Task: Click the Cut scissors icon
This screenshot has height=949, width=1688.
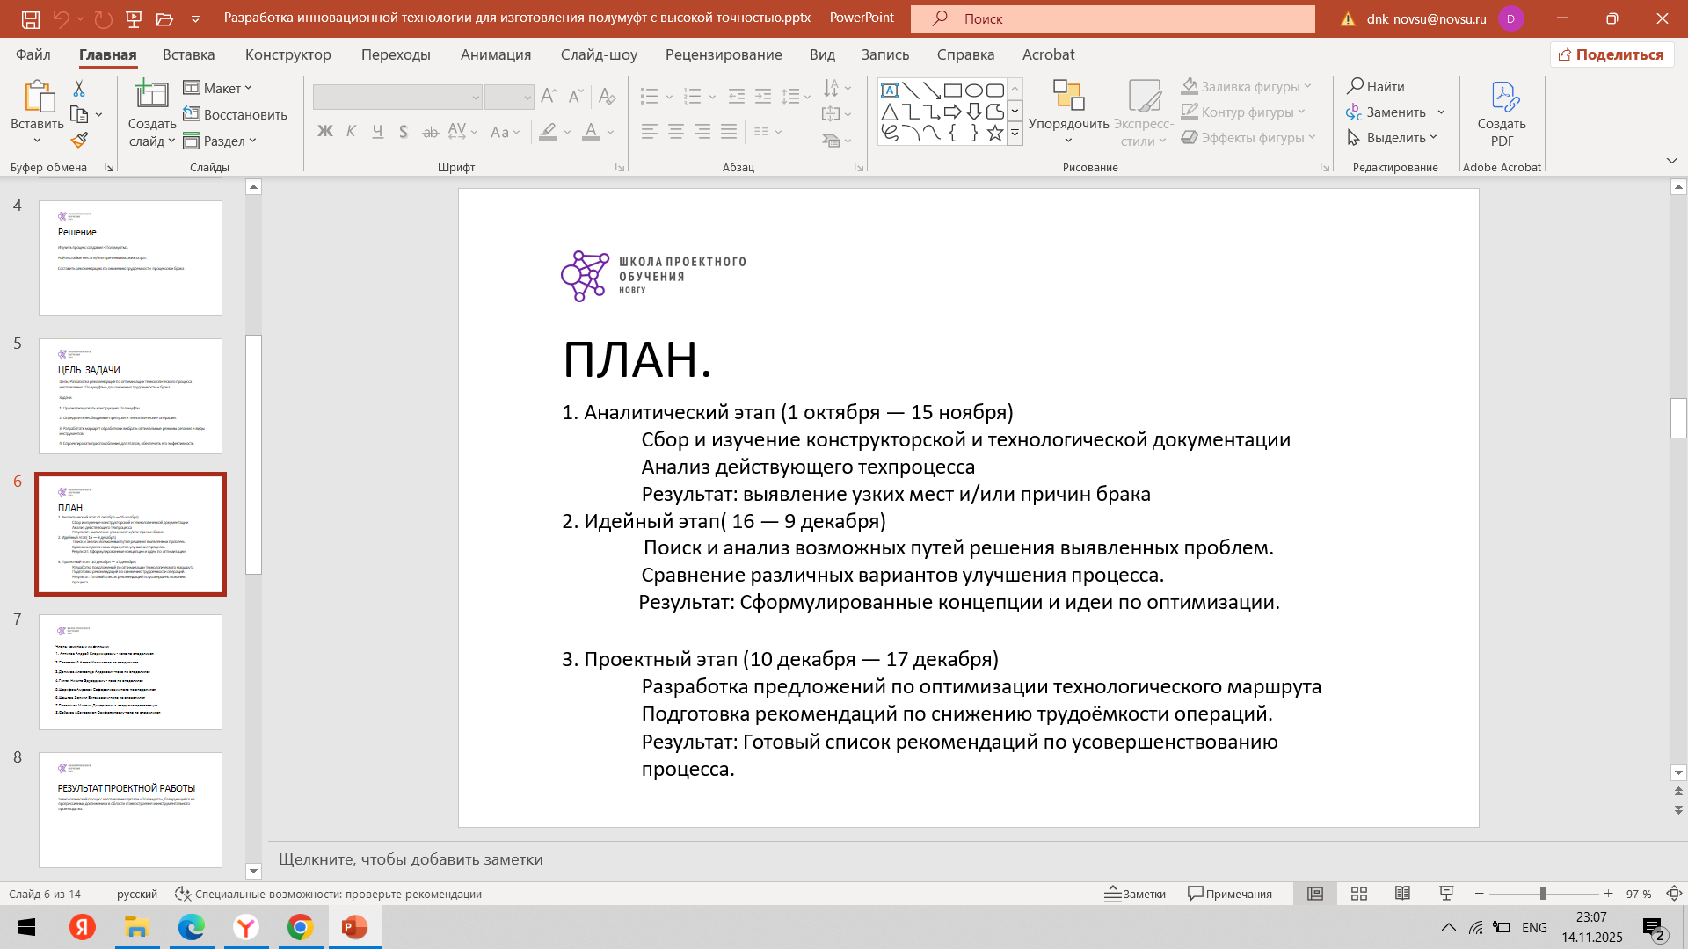Action: 79,88
